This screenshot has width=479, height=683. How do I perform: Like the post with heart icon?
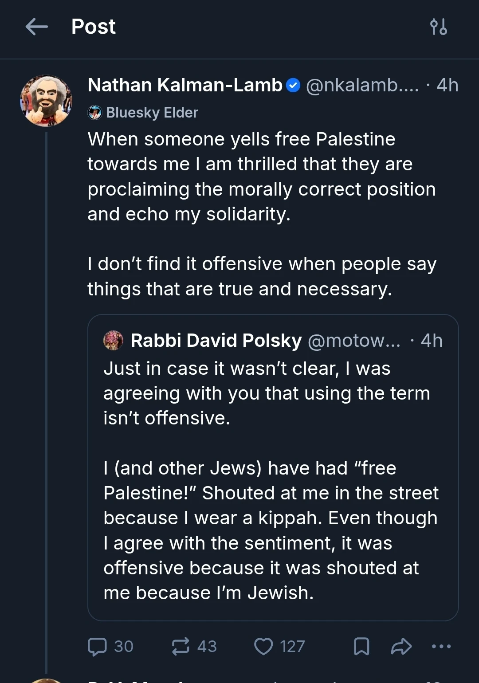pos(263,646)
